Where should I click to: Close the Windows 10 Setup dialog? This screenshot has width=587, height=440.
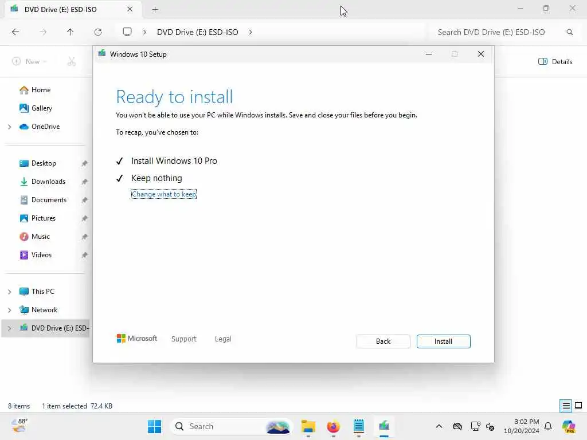481,54
